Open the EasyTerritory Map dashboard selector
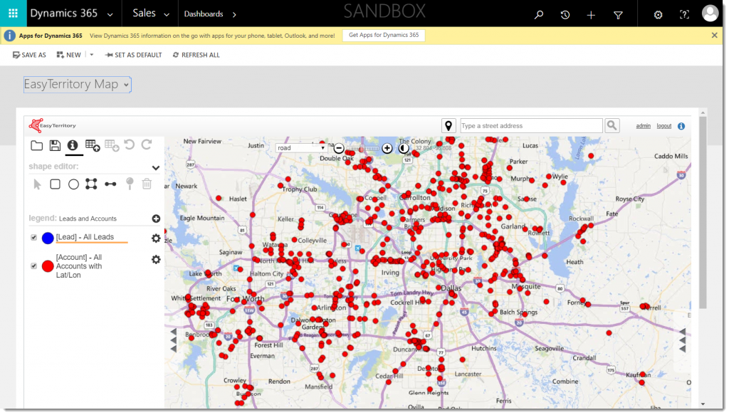729x415 pixels. tap(76, 84)
